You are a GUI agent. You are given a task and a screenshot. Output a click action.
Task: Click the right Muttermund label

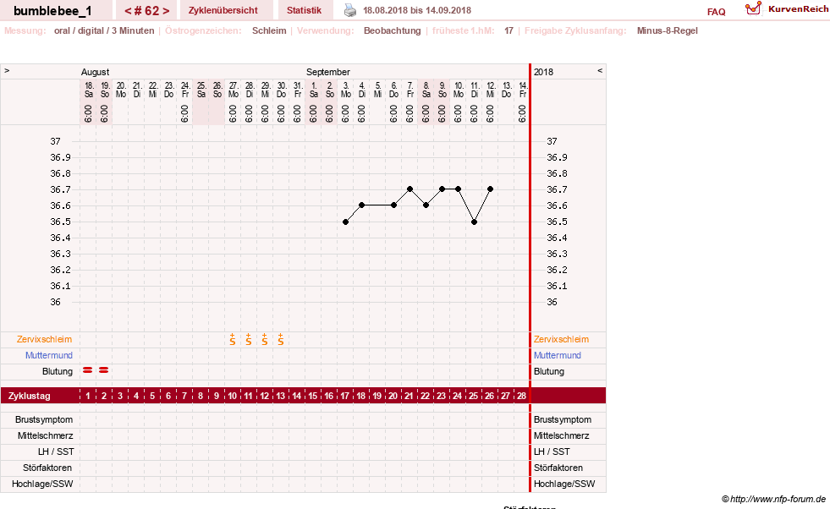coord(558,355)
